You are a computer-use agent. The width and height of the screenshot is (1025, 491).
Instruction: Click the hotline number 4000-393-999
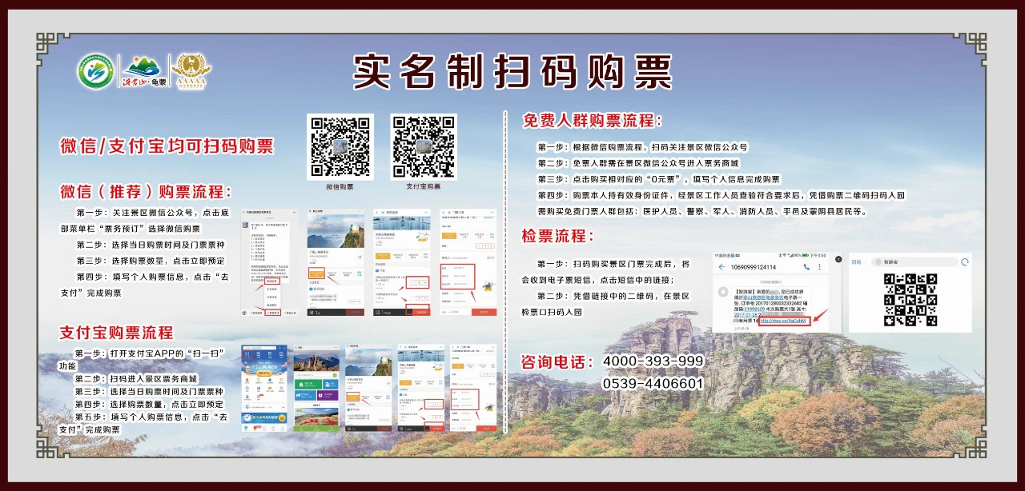tap(653, 361)
